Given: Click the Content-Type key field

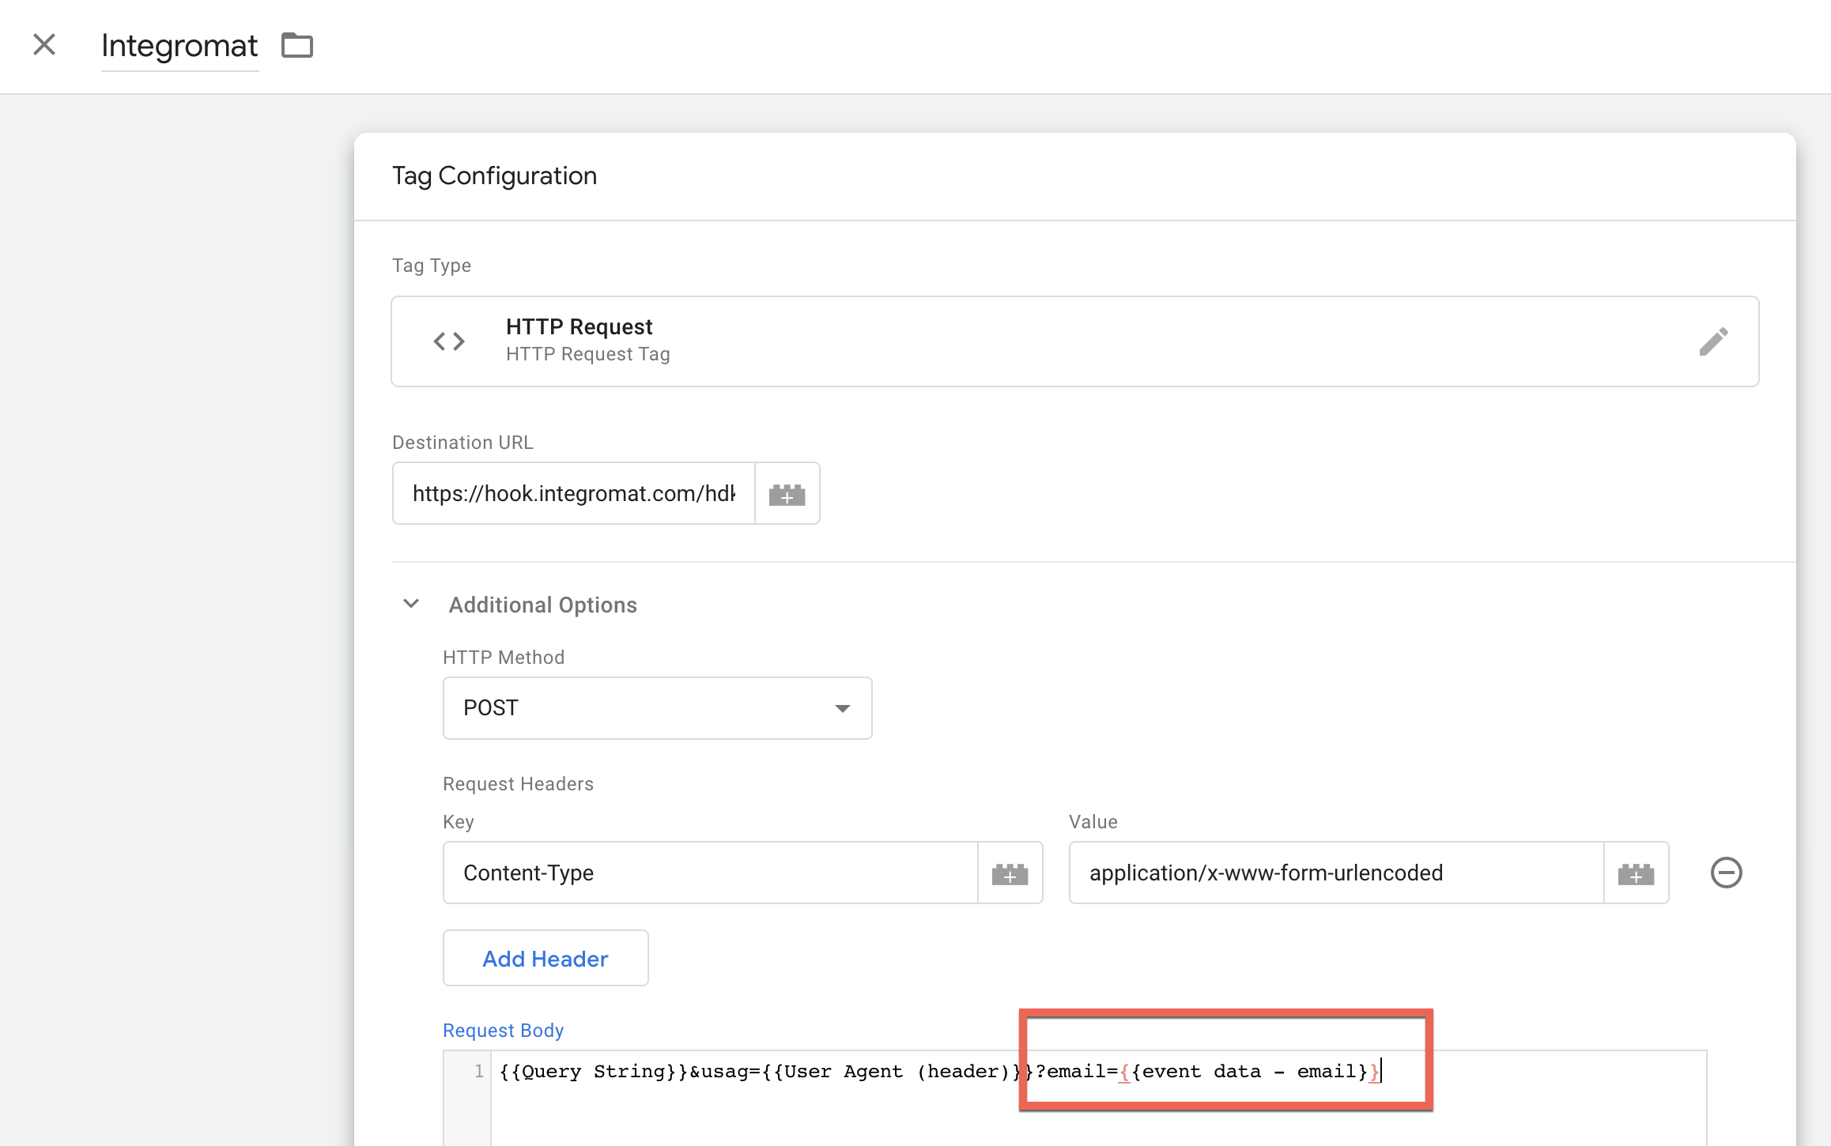Looking at the screenshot, I should pyautogui.click(x=711, y=873).
